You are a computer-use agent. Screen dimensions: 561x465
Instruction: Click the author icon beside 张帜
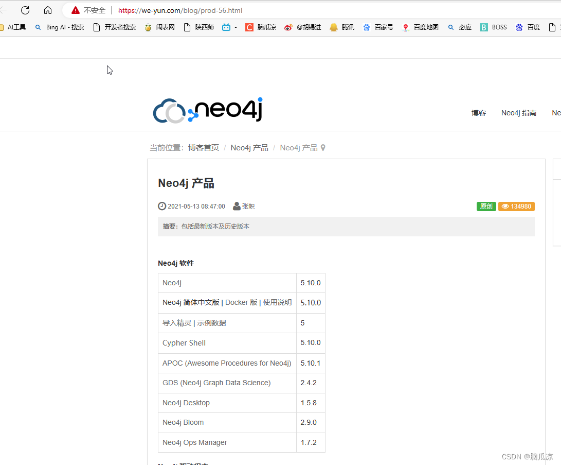tap(237, 206)
